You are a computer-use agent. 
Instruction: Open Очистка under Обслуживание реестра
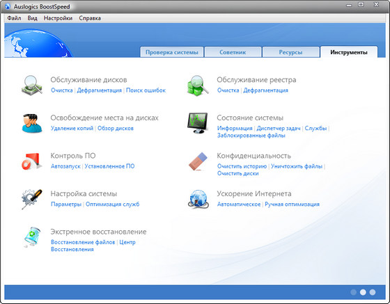coord(228,90)
